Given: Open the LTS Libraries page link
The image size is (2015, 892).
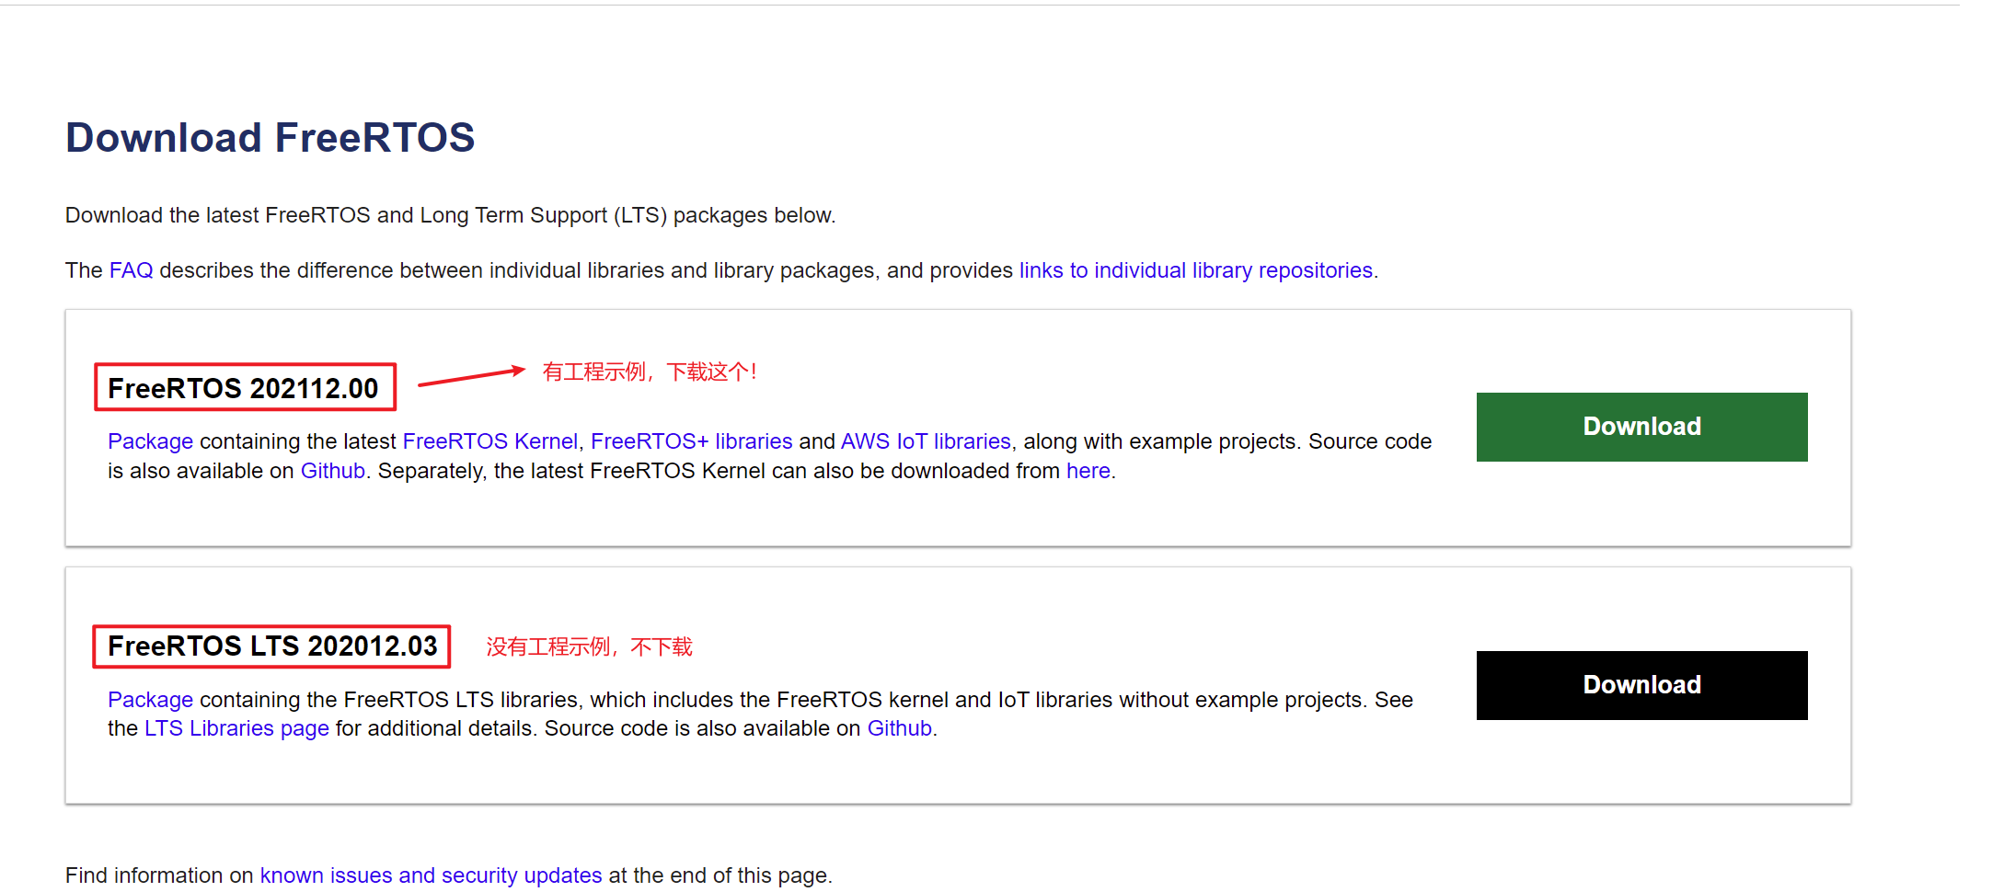Looking at the screenshot, I should pos(236,728).
